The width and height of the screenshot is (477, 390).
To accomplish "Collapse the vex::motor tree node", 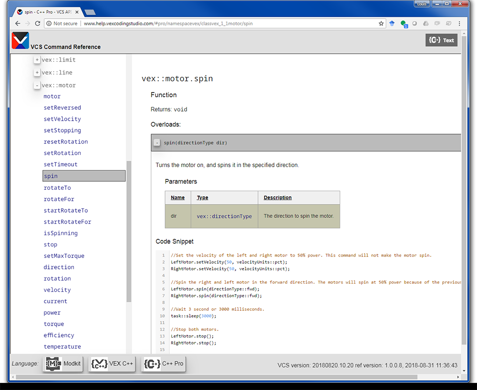I will (37, 85).
